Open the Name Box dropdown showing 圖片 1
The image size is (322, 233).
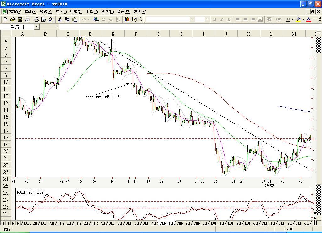tap(37, 27)
